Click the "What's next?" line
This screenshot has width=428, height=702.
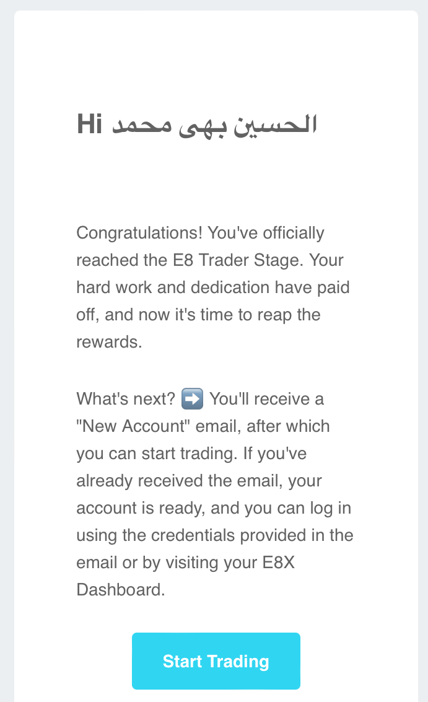tap(123, 398)
